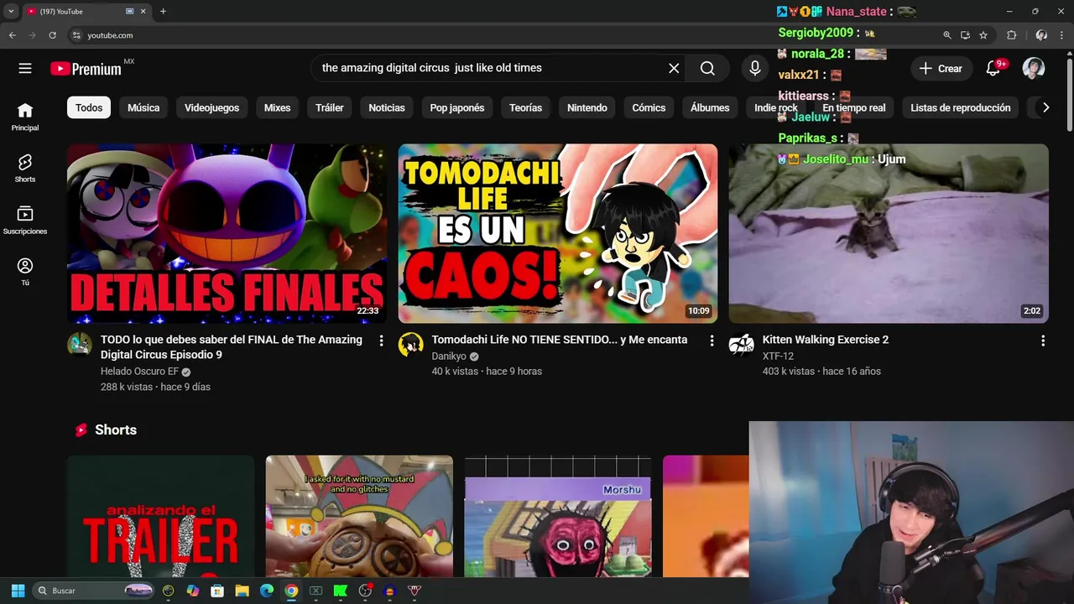This screenshot has height=604, width=1074.
Task: Open Chrome extensions puzzle icon
Action: coord(1011,35)
